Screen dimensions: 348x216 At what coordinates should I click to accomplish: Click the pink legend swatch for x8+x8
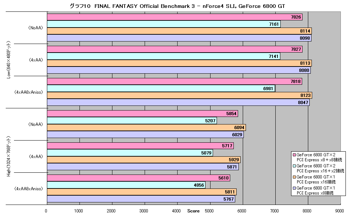(x=295, y=155)
